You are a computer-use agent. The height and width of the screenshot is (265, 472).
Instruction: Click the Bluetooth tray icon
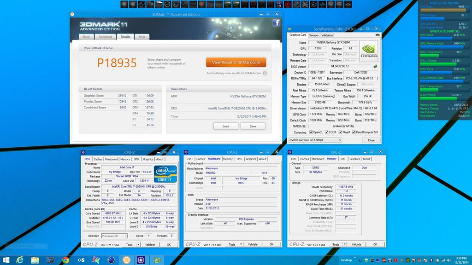pos(431,260)
